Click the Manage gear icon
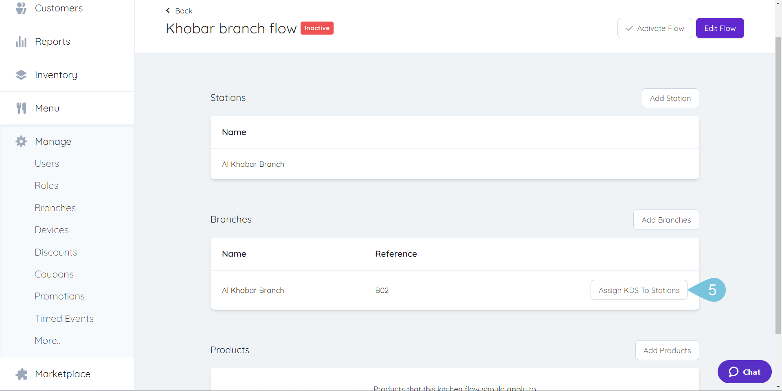782x391 pixels. (21, 142)
